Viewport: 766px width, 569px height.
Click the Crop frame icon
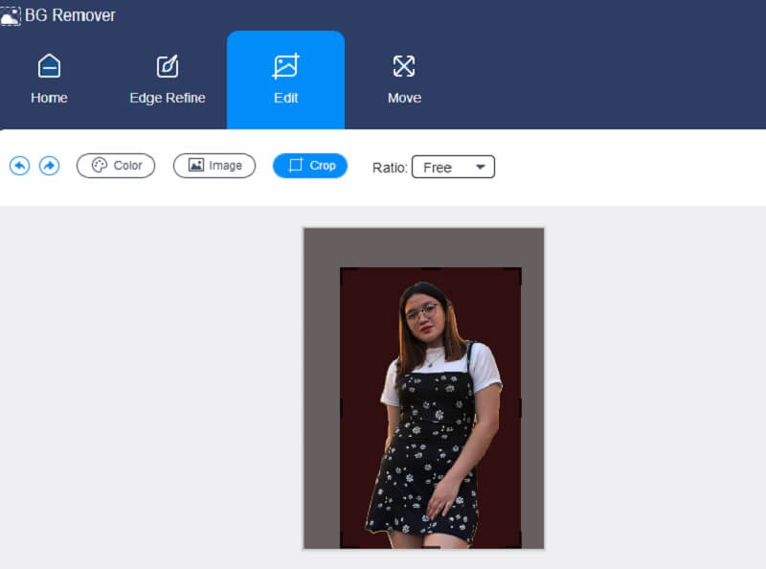[294, 165]
